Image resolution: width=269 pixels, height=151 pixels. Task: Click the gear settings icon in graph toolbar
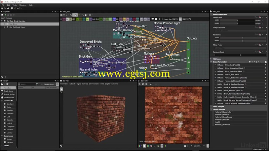[x=90, y=15]
